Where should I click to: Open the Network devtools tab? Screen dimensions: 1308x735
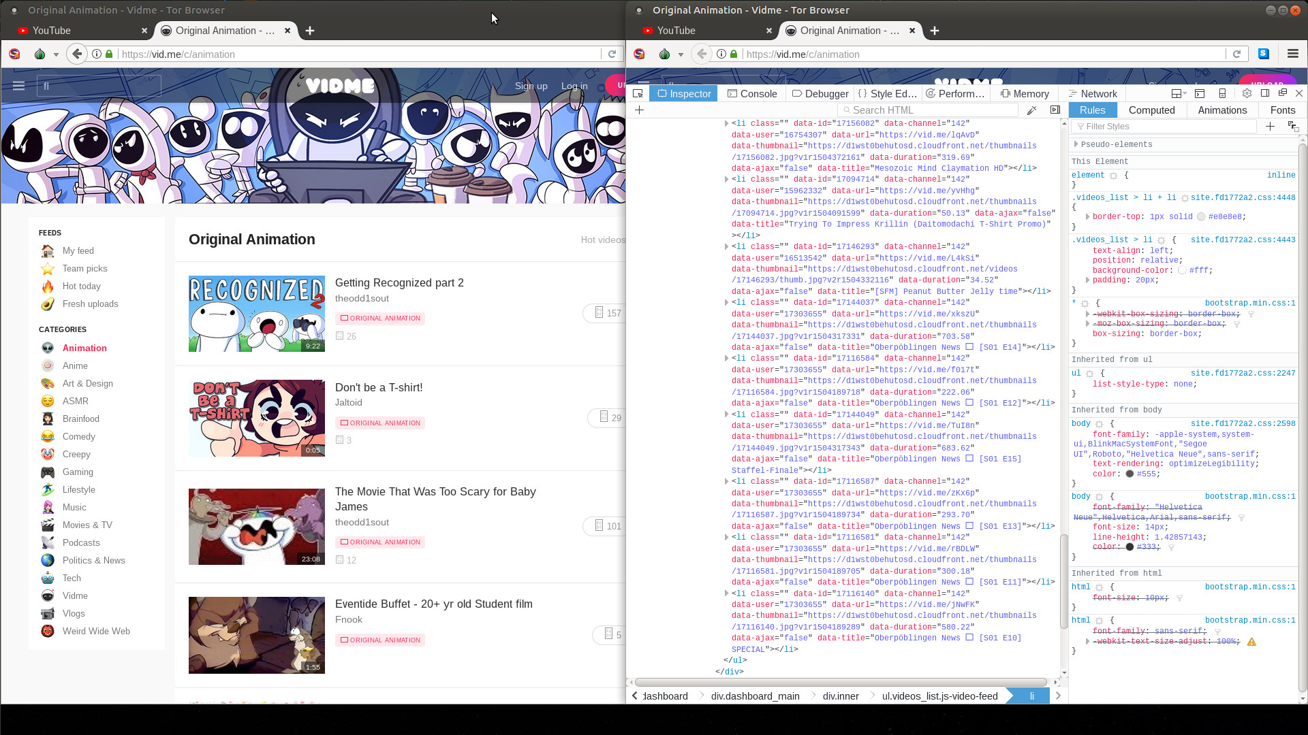coord(1093,94)
